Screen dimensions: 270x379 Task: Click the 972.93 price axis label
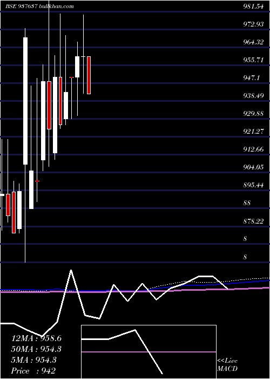click(253, 24)
